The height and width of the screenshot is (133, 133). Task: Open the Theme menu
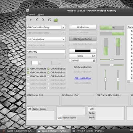coord(31,15)
